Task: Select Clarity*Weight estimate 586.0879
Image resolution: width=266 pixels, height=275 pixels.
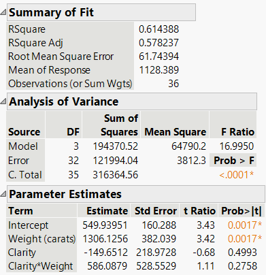Action: [107, 266]
